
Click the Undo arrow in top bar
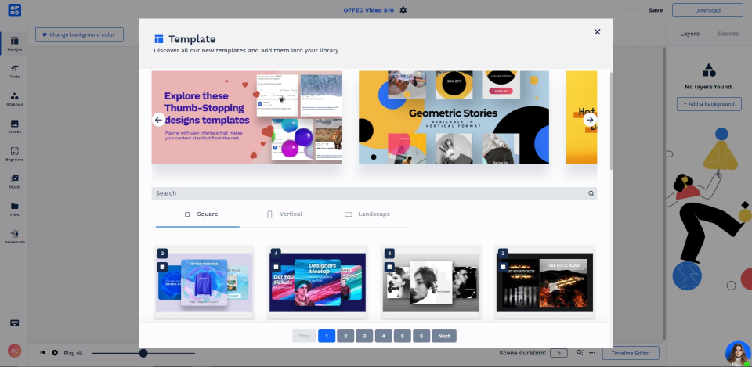[x=627, y=10]
